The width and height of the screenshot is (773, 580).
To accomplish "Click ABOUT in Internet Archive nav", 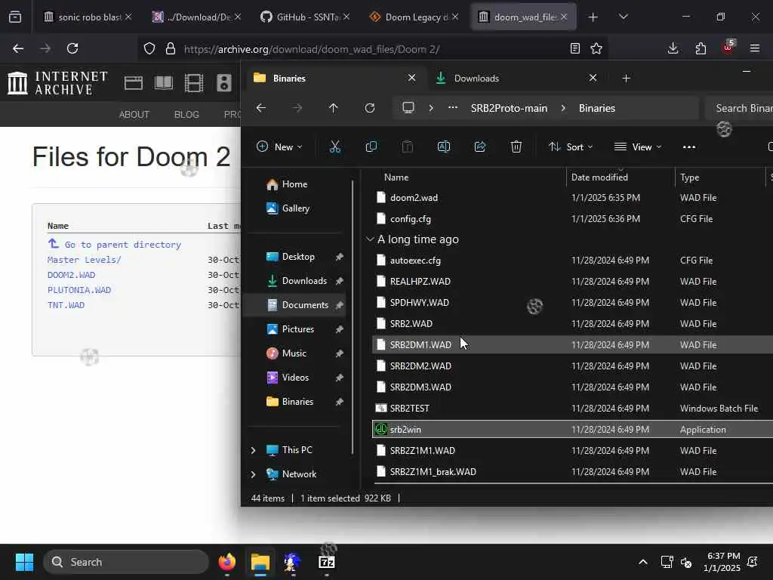I will coord(134,115).
